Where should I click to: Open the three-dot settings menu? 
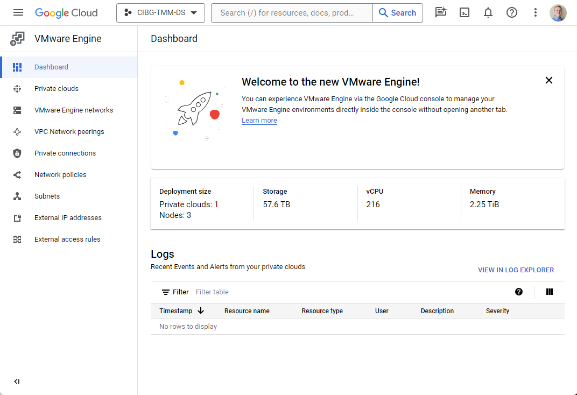[x=535, y=13]
